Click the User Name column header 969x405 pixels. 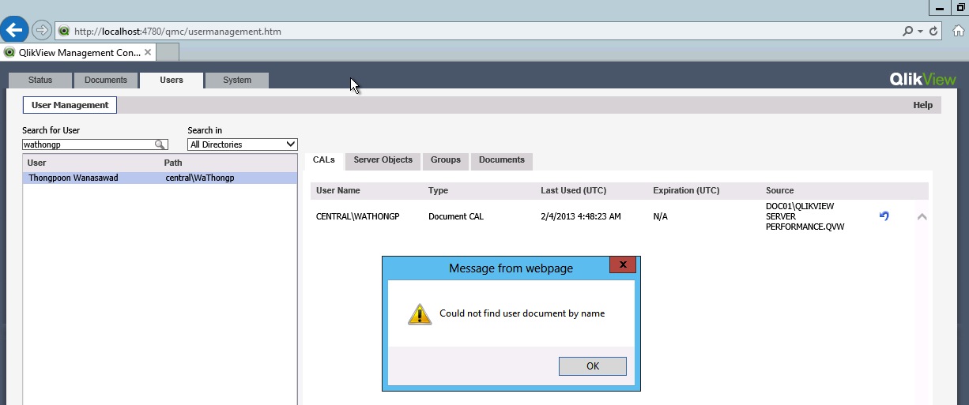point(338,190)
